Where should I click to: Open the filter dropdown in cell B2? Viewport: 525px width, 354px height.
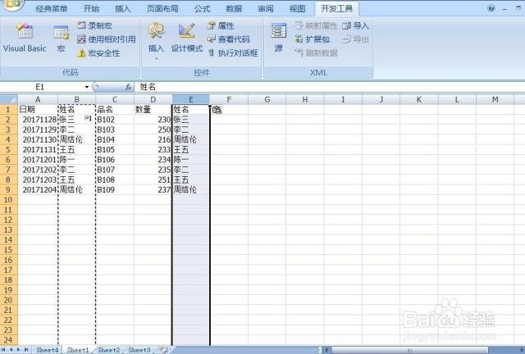point(87,119)
